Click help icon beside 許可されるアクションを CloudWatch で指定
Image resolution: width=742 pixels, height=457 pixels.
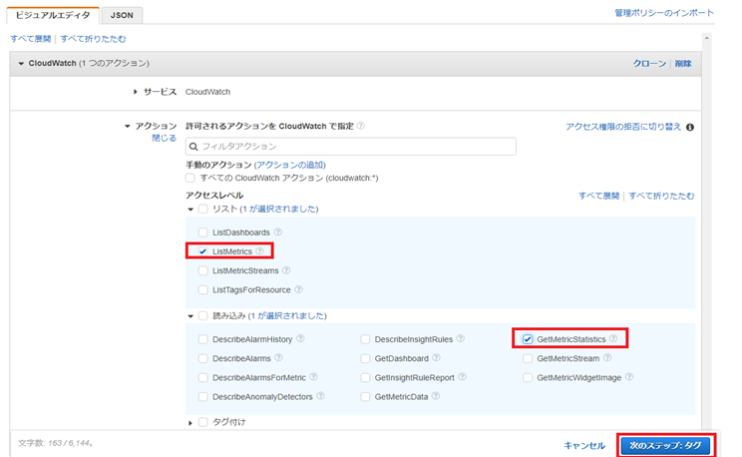(x=361, y=126)
